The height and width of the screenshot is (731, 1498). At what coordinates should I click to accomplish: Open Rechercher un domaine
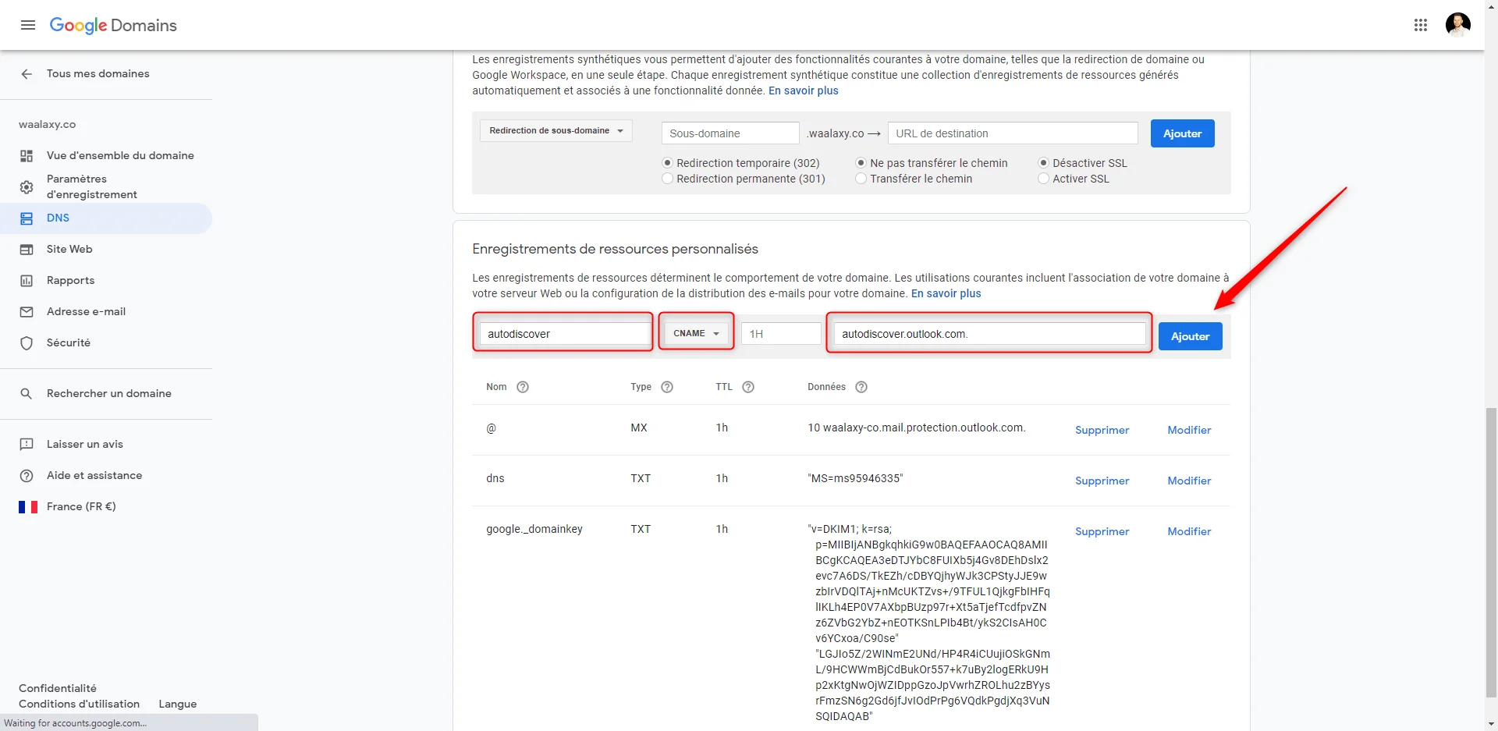pyautogui.click(x=109, y=394)
